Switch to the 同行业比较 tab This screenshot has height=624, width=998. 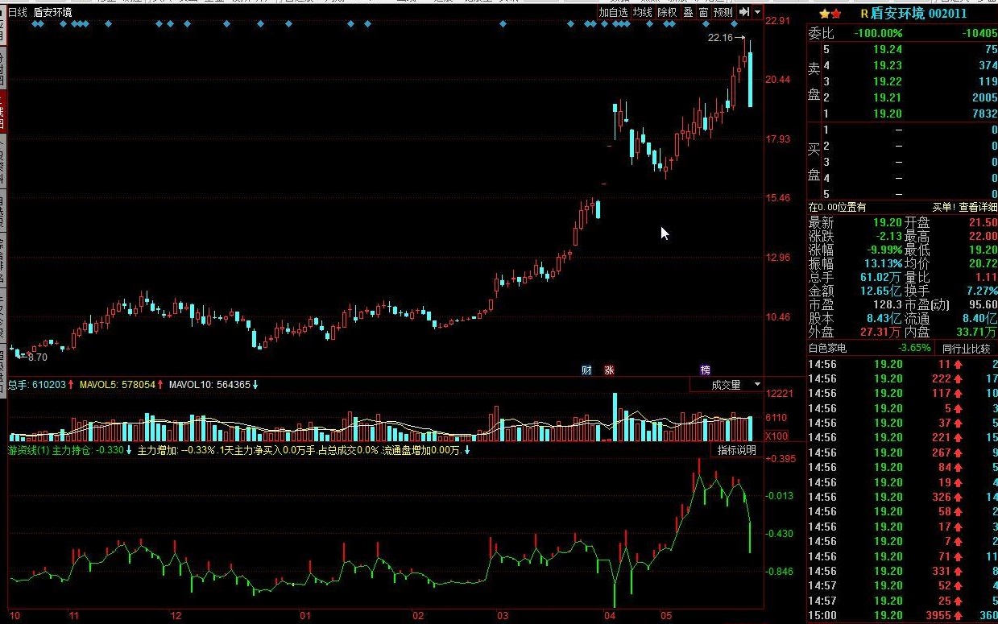click(x=966, y=349)
